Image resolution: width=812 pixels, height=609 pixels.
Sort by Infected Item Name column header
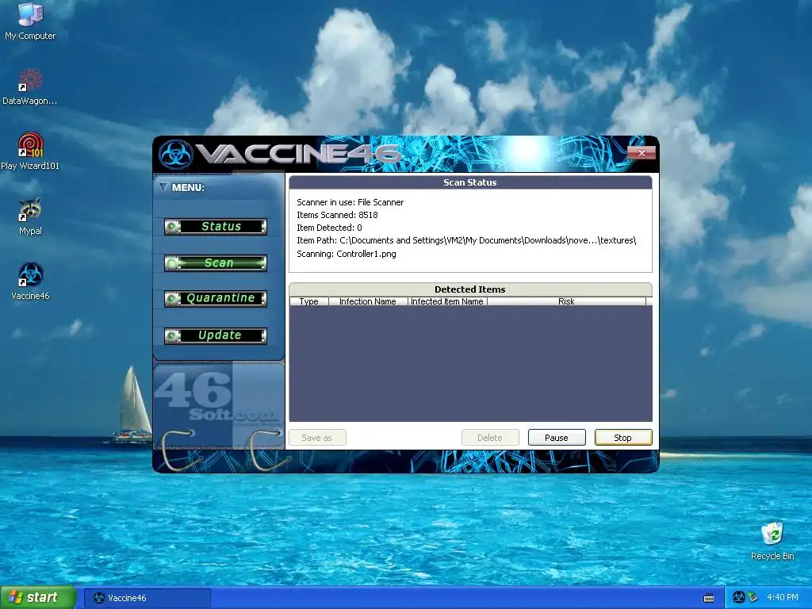click(447, 301)
